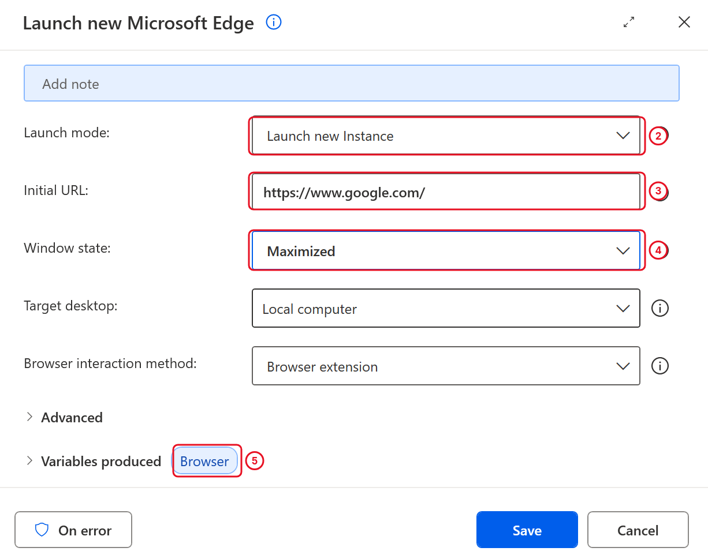Screen dimensions: 708x555
Task: Open the Window state dropdown
Action: click(x=446, y=250)
